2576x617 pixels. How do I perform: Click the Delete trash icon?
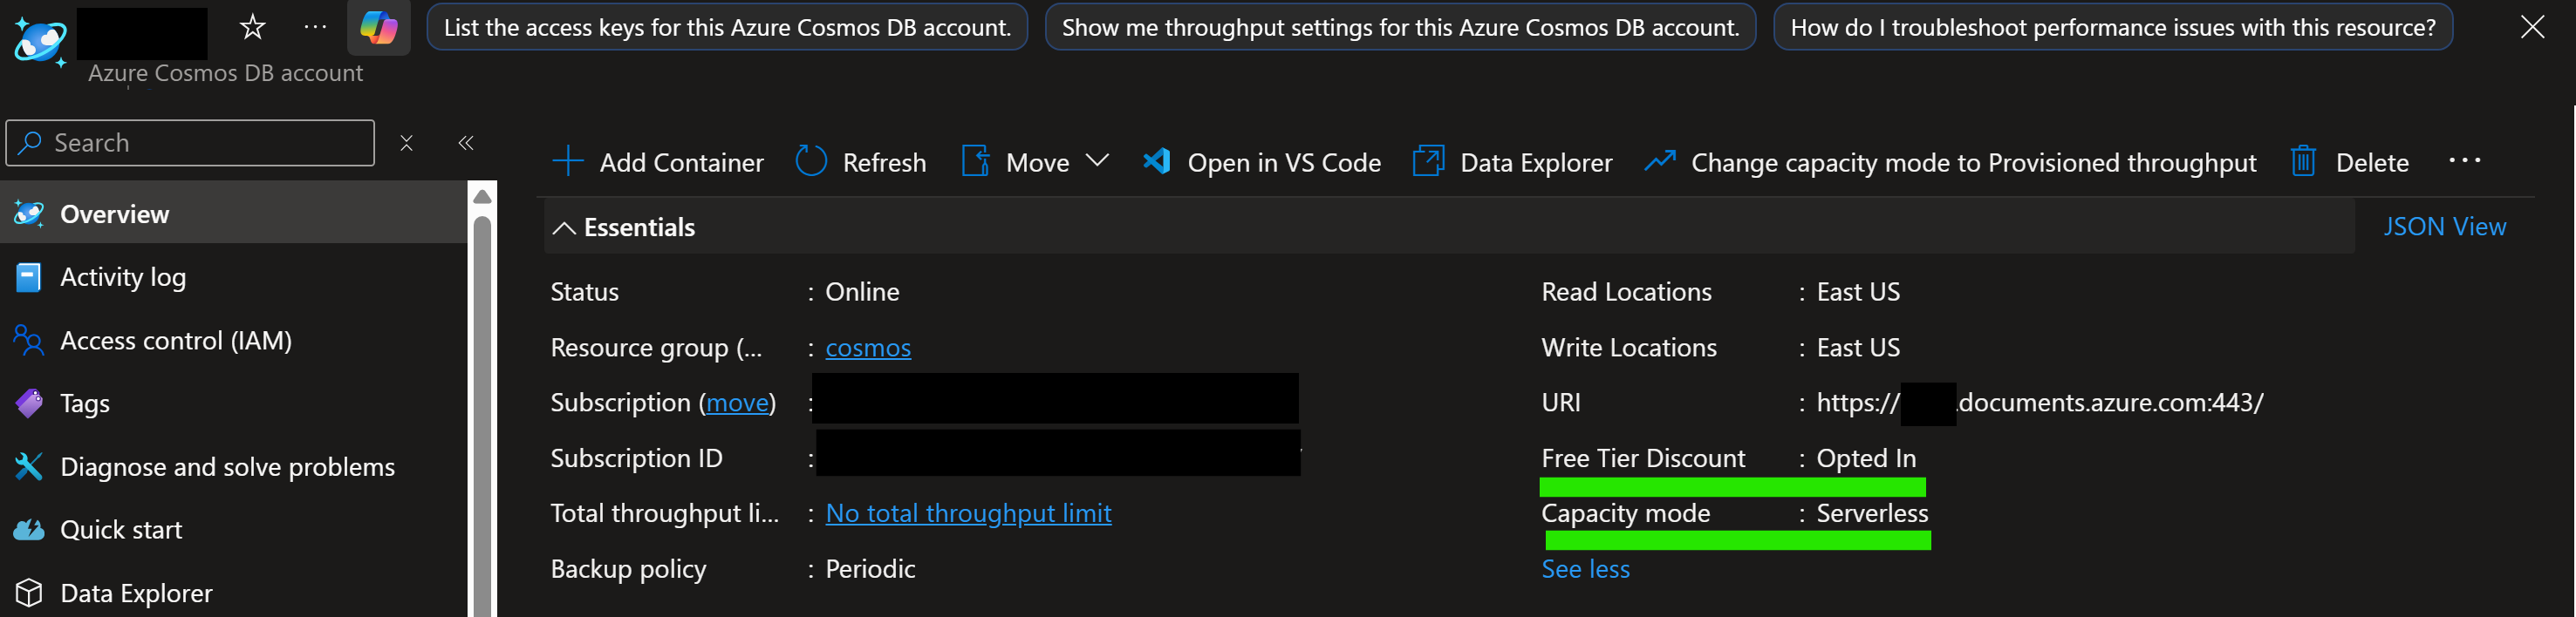(x=2303, y=162)
